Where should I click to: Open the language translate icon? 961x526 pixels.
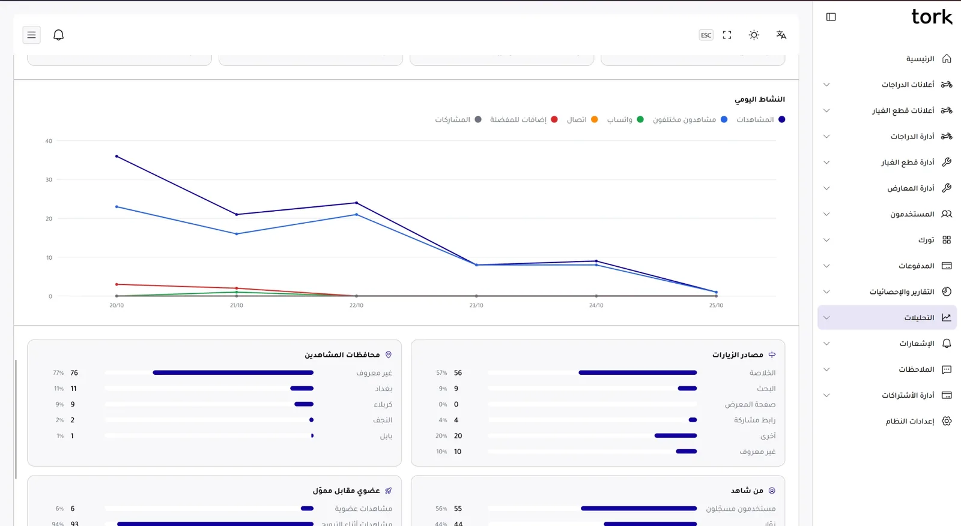[x=781, y=35]
